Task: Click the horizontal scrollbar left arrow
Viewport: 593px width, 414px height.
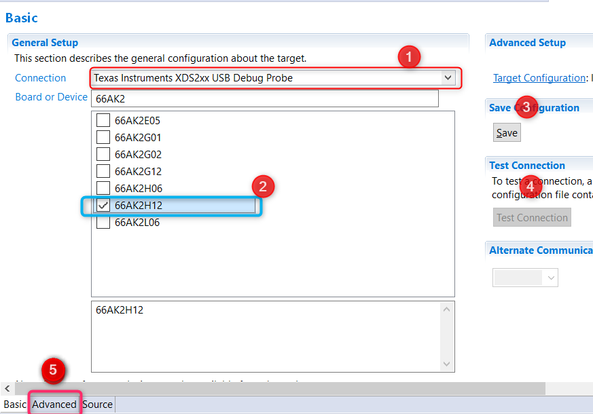Action: coord(7,389)
